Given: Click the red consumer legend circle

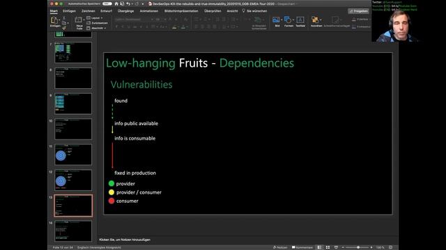Looking at the screenshot, I should click(x=111, y=201).
